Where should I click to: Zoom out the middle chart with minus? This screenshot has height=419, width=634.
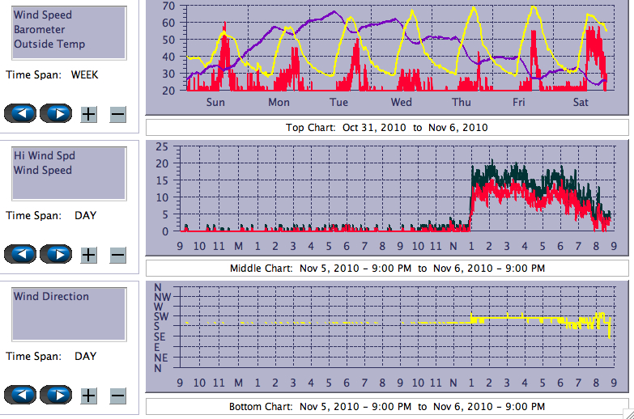click(117, 255)
